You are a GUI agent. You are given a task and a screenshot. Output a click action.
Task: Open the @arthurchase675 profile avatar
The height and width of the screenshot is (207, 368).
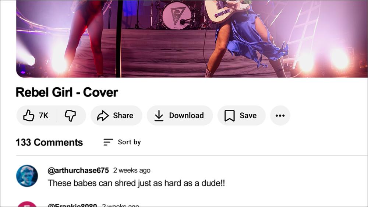(27, 176)
